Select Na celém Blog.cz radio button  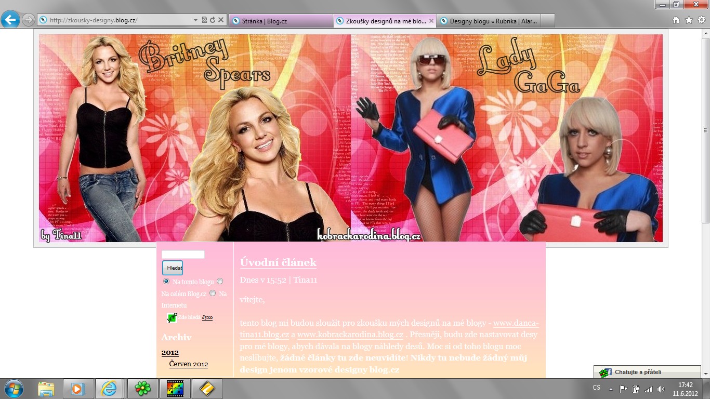coord(220,281)
